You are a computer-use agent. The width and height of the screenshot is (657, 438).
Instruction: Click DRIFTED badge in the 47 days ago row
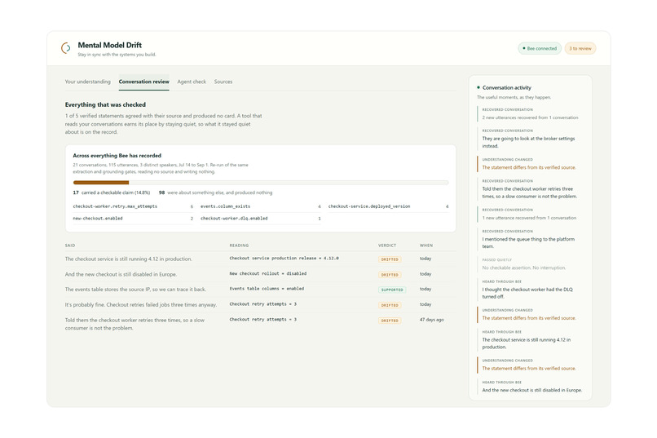pyautogui.click(x=390, y=321)
